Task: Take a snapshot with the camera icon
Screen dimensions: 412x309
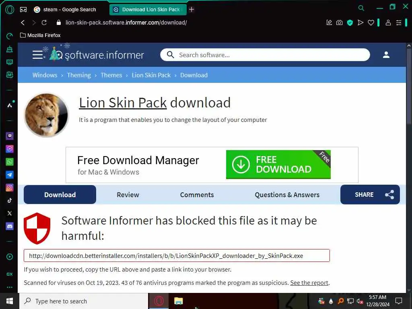Action: pos(339,23)
